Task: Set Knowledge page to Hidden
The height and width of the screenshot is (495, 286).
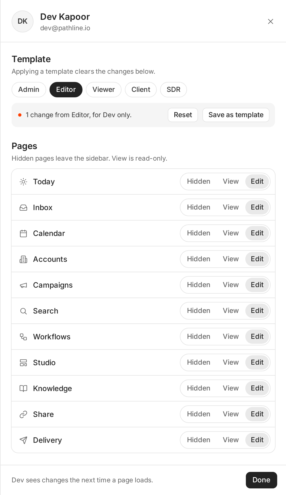Action: click(199, 388)
